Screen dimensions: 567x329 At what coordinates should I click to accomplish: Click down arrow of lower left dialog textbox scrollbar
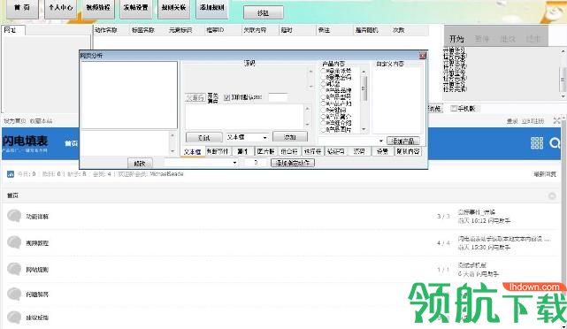(172, 150)
